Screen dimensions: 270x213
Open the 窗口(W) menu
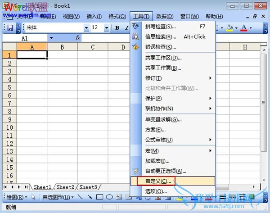click(189, 17)
